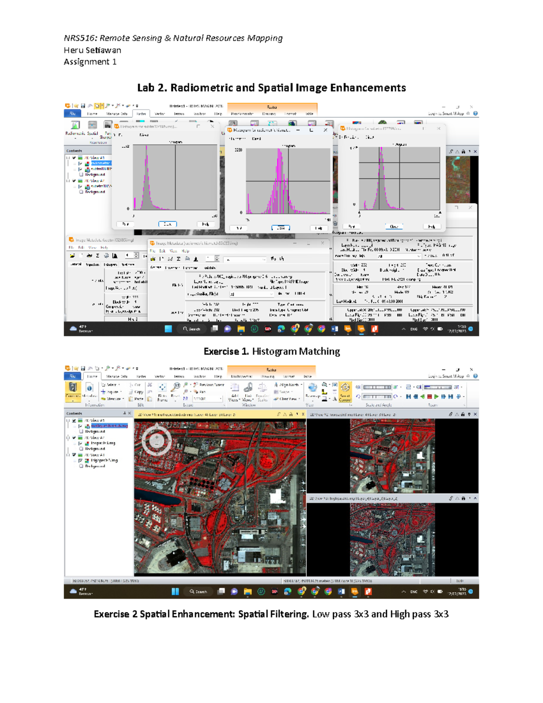The image size is (543, 703).
Task: Switch to the Multispectral ribbon tab
Action: click(241, 377)
